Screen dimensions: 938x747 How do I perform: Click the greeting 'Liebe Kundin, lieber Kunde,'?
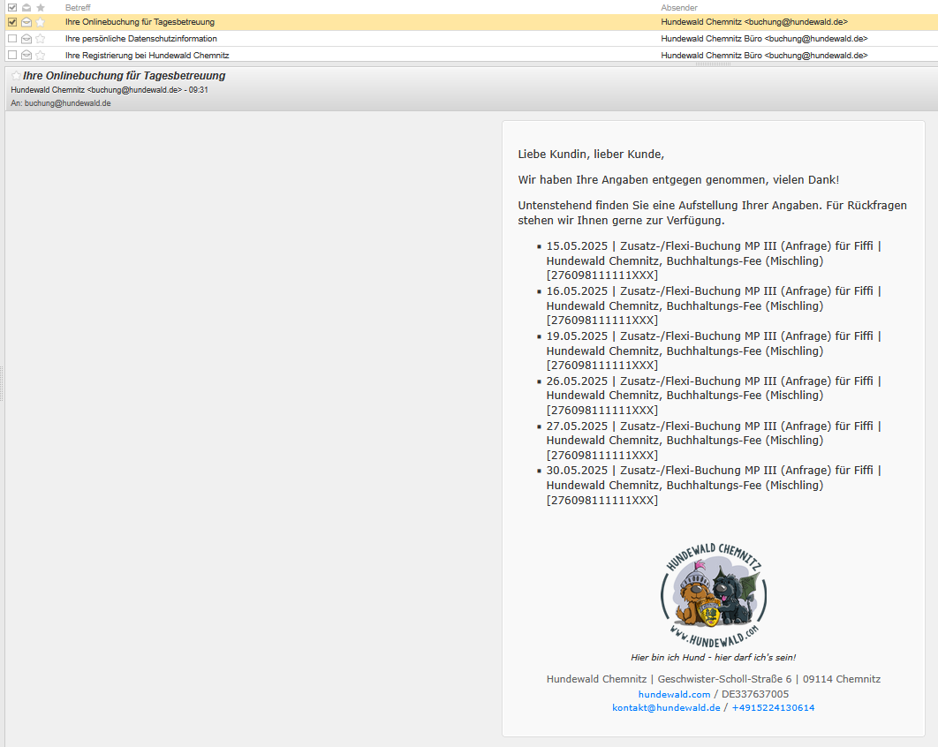click(x=591, y=155)
